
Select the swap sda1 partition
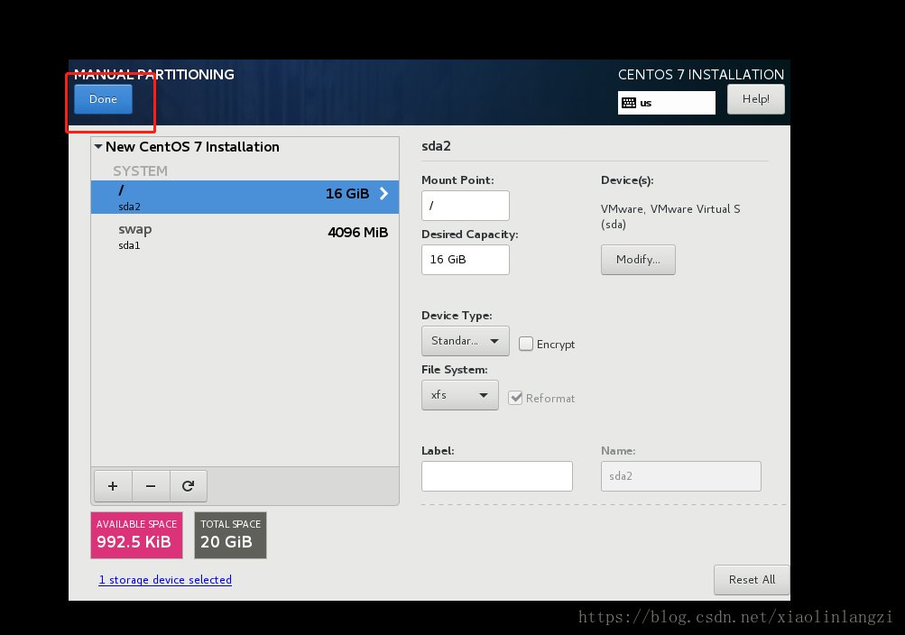pos(244,235)
